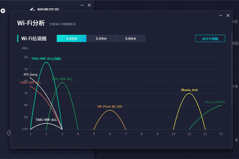Image resolution: width=239 pixels, height=159 pixels.
Task: Select the orange HP-Print-40-205 label
Action: coord(110,106)
